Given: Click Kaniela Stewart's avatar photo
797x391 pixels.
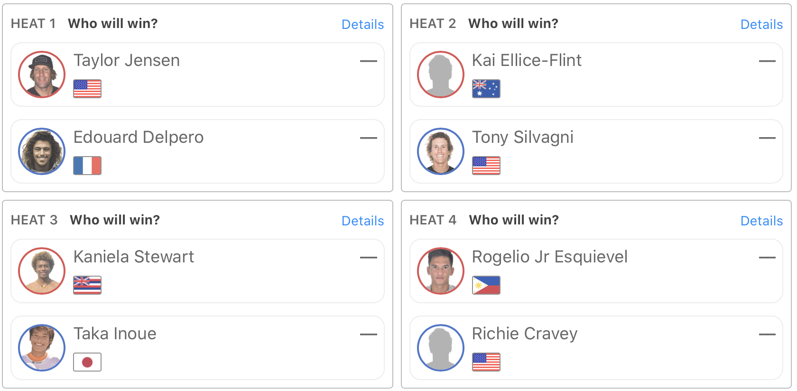Looking at the screenshot, I should tap(42, 271).
